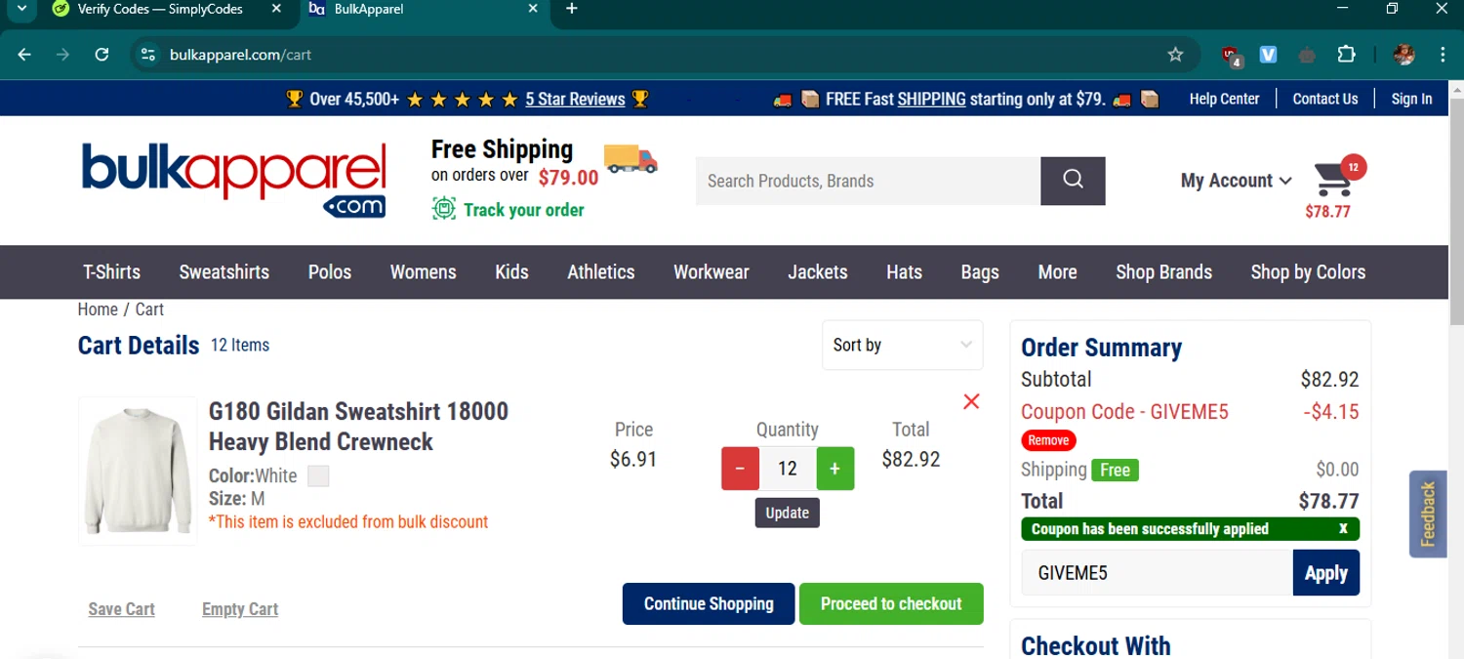This screenshot has height=659, width=1464.
Task: Click the coupon code input field
Action: click(1157, 573)
